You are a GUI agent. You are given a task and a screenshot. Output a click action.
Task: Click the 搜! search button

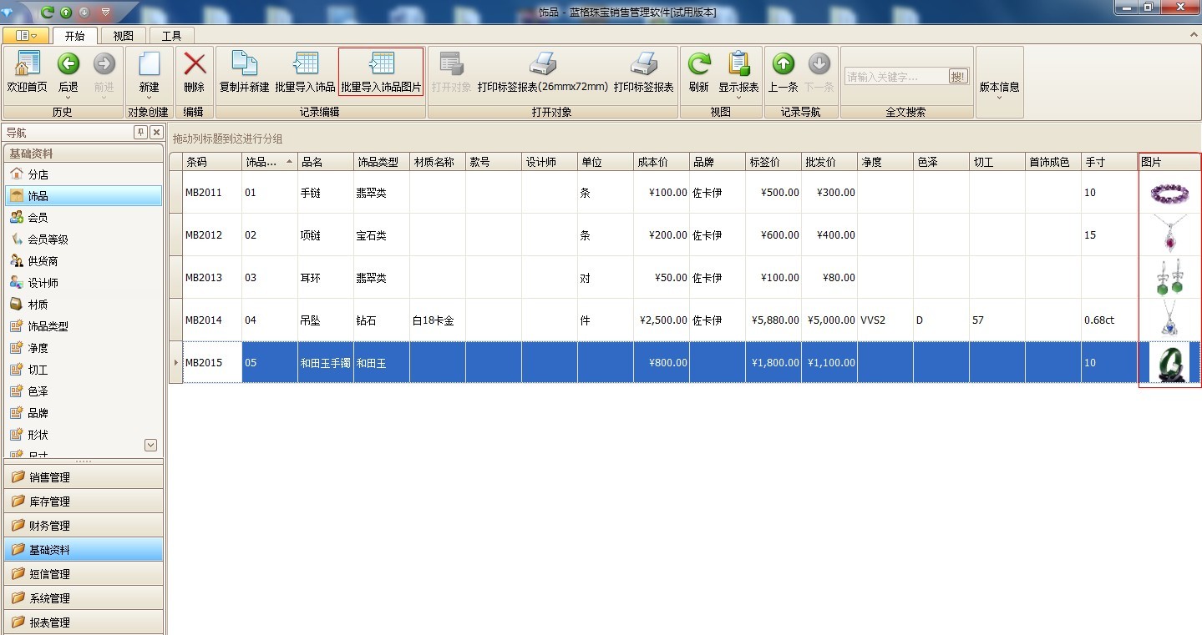(x=958, y=77)
